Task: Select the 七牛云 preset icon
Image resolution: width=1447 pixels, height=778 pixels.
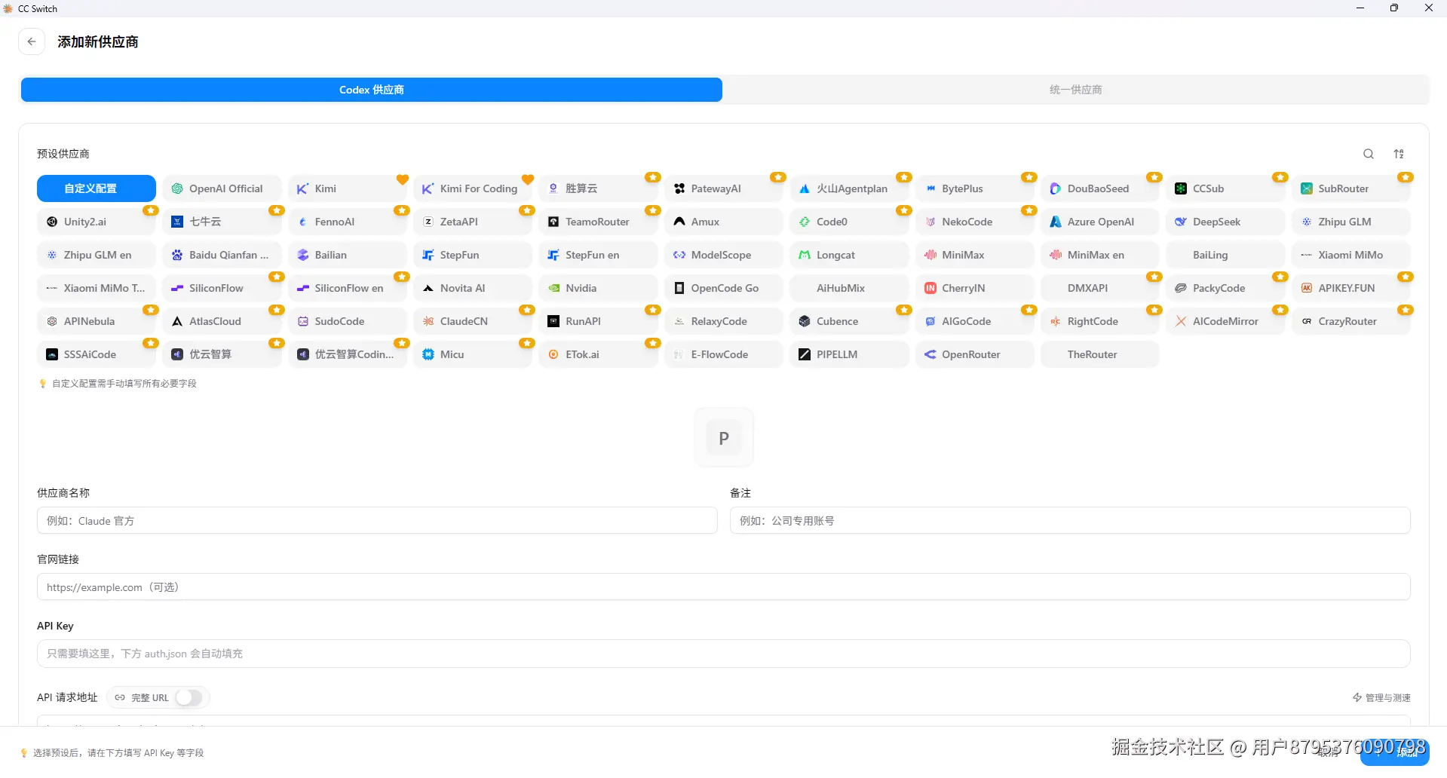Action: (x=177, y=222)
